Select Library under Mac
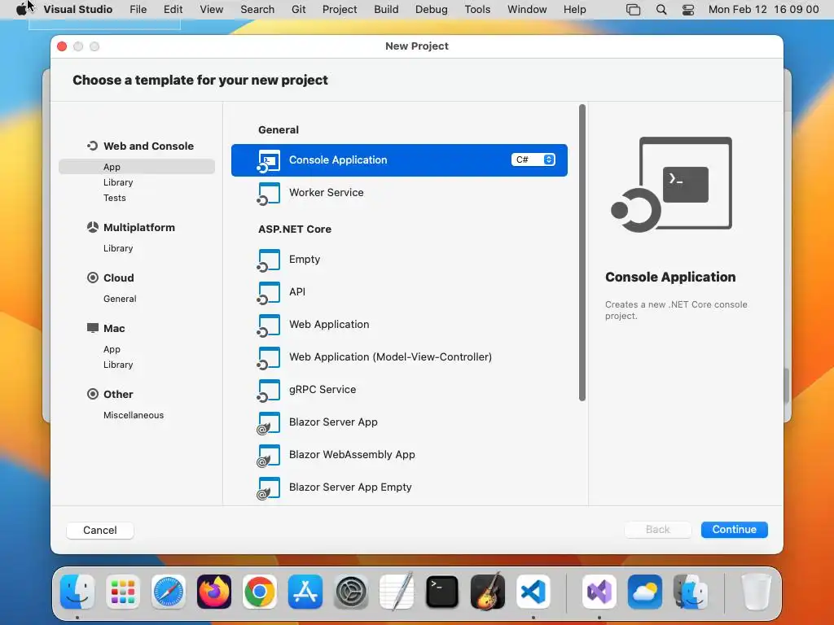Screen dimensions: 834x625 (118, 365)
